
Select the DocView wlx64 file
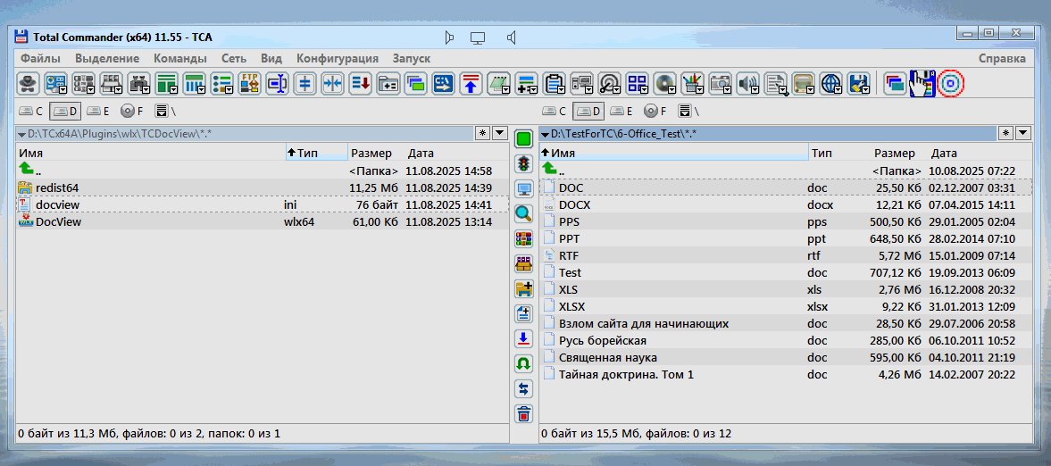click(x=58, y=221)
